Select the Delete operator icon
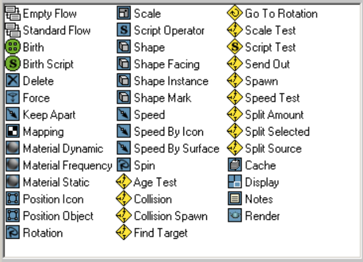The image size is (363, 262). tap(13, 81)
